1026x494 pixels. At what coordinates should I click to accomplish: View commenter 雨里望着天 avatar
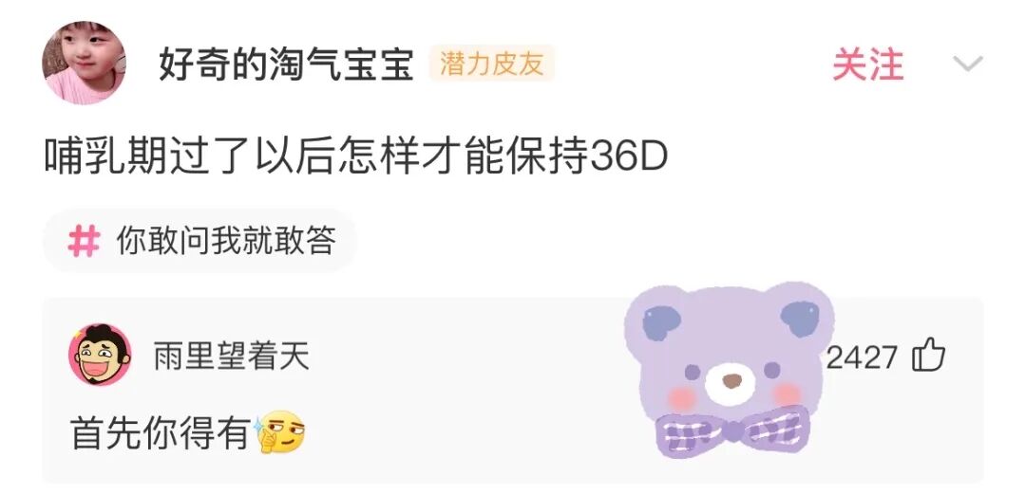pos(100,356)
